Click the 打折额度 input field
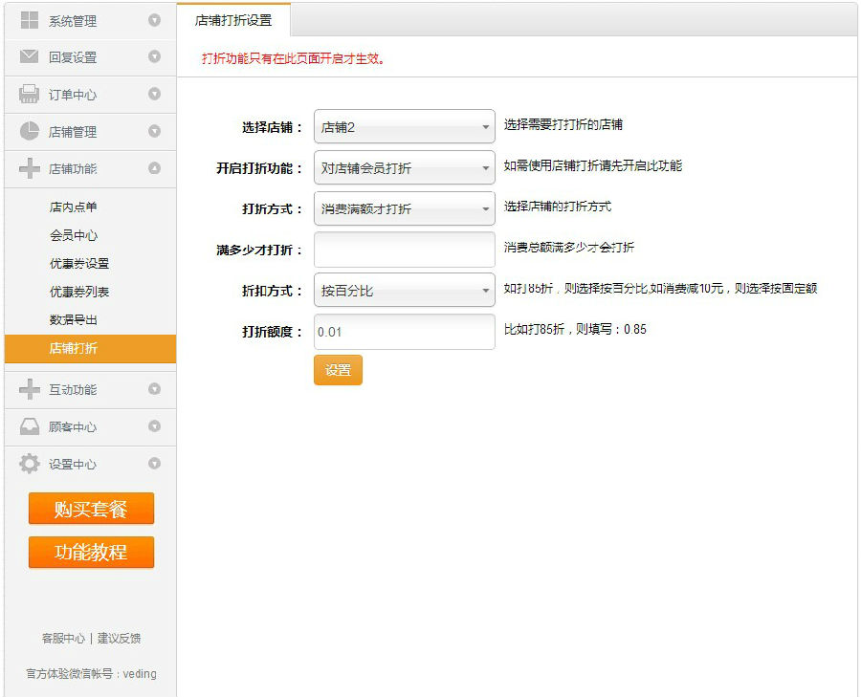The image size is (861, 697). pos(404,332)
